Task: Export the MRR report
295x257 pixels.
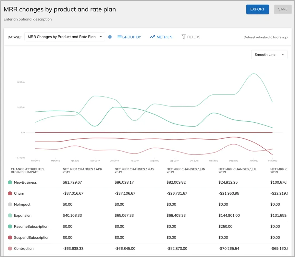Action: (x=257, y=9)
